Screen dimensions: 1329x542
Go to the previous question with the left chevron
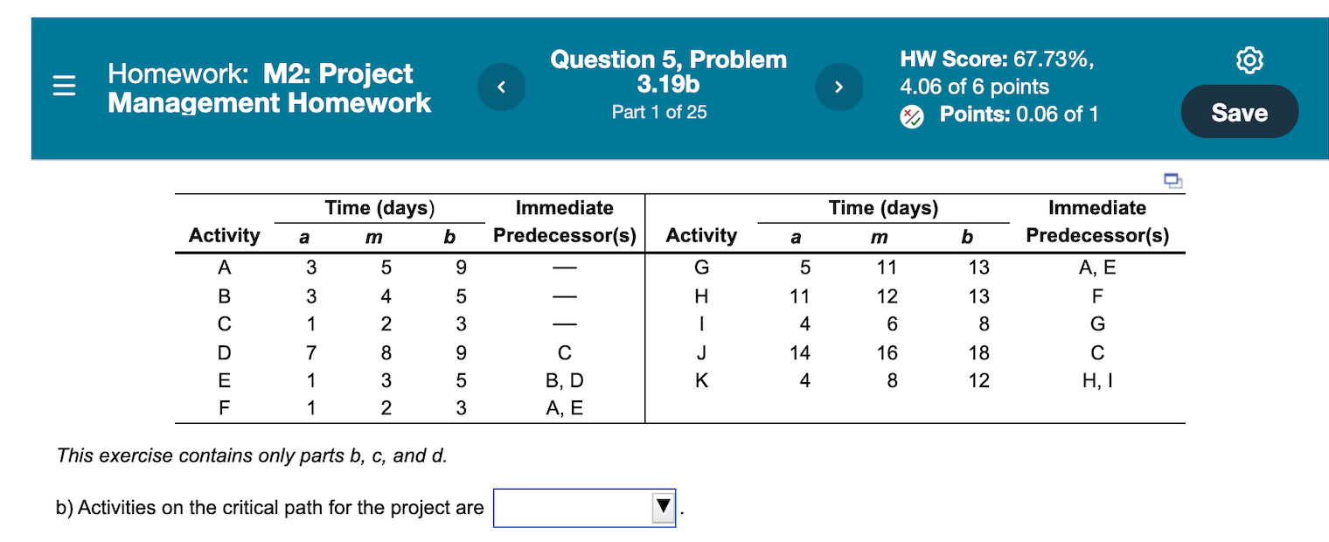pos(501,87)
